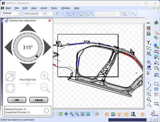Open the Start menu
This screenshot has width=160, height=122.
(8, 8)
